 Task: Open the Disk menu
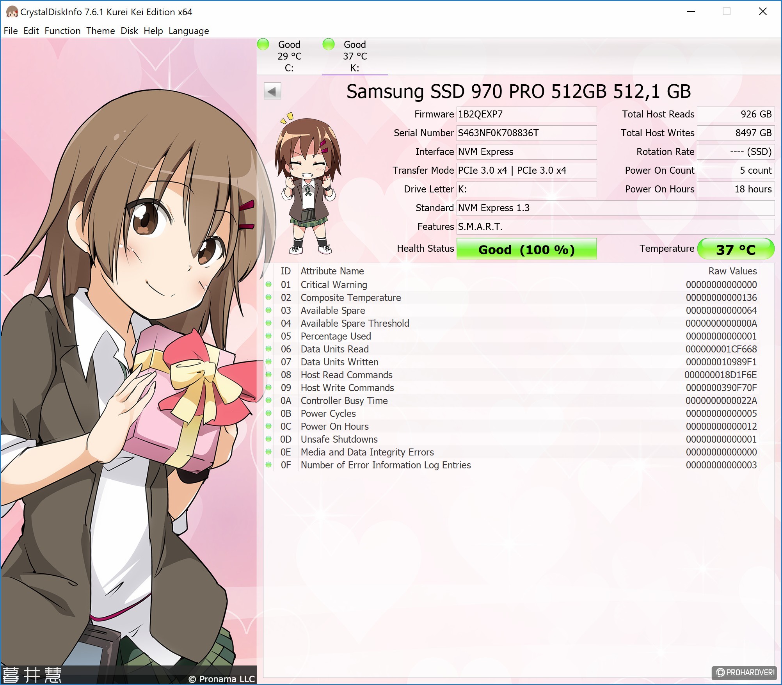[129, 31]
